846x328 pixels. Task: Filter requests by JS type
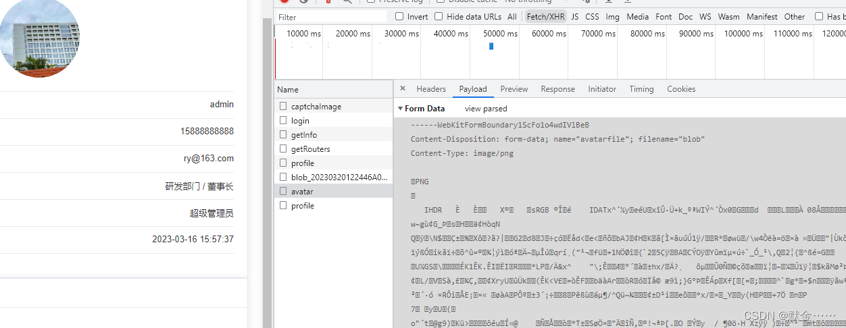click(x=575, y=17)
